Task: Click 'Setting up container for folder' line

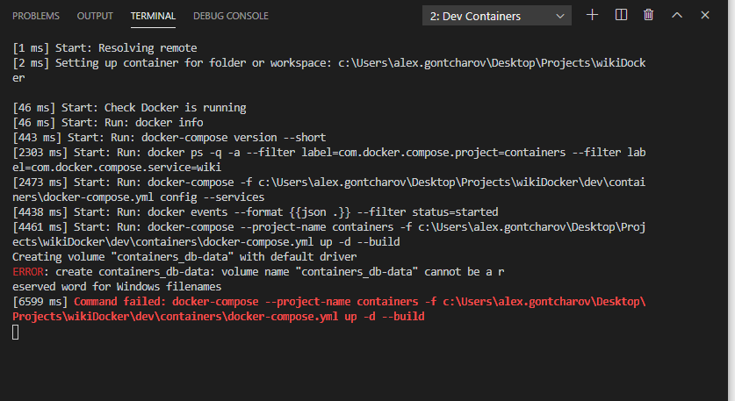Action: coord(329,70)
